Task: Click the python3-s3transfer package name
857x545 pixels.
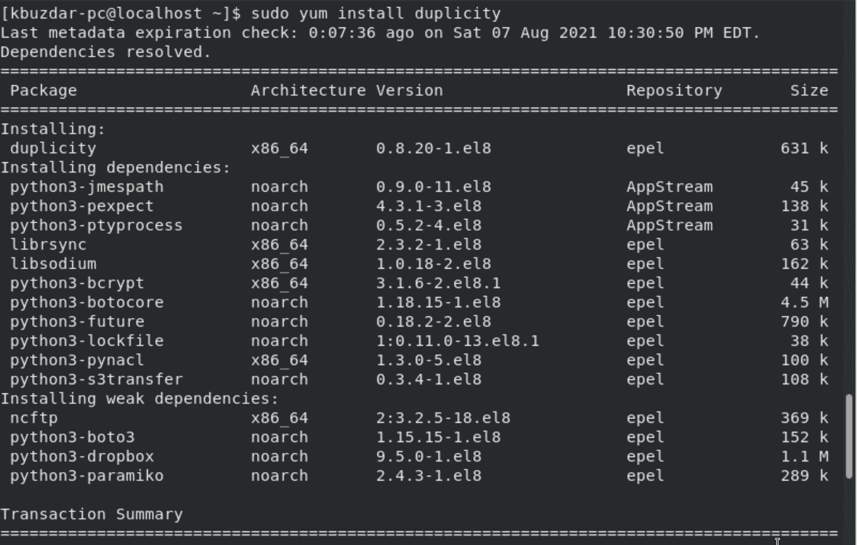Action: [96, 380]
